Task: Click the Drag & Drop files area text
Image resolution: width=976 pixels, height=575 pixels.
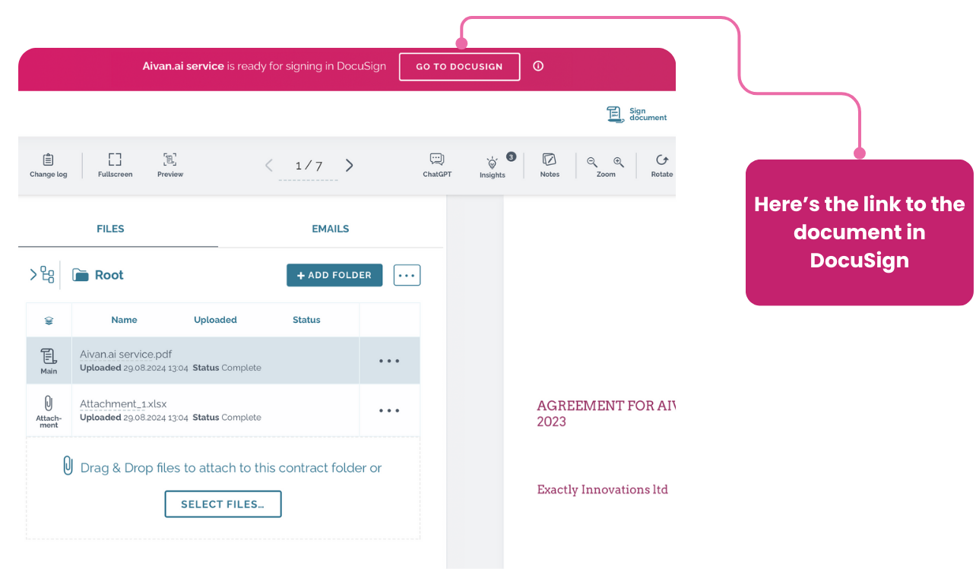Action: click(x=231, y=468)
